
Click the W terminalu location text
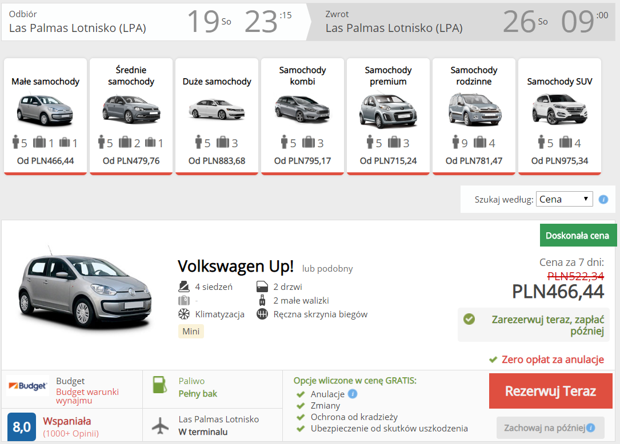203,432
